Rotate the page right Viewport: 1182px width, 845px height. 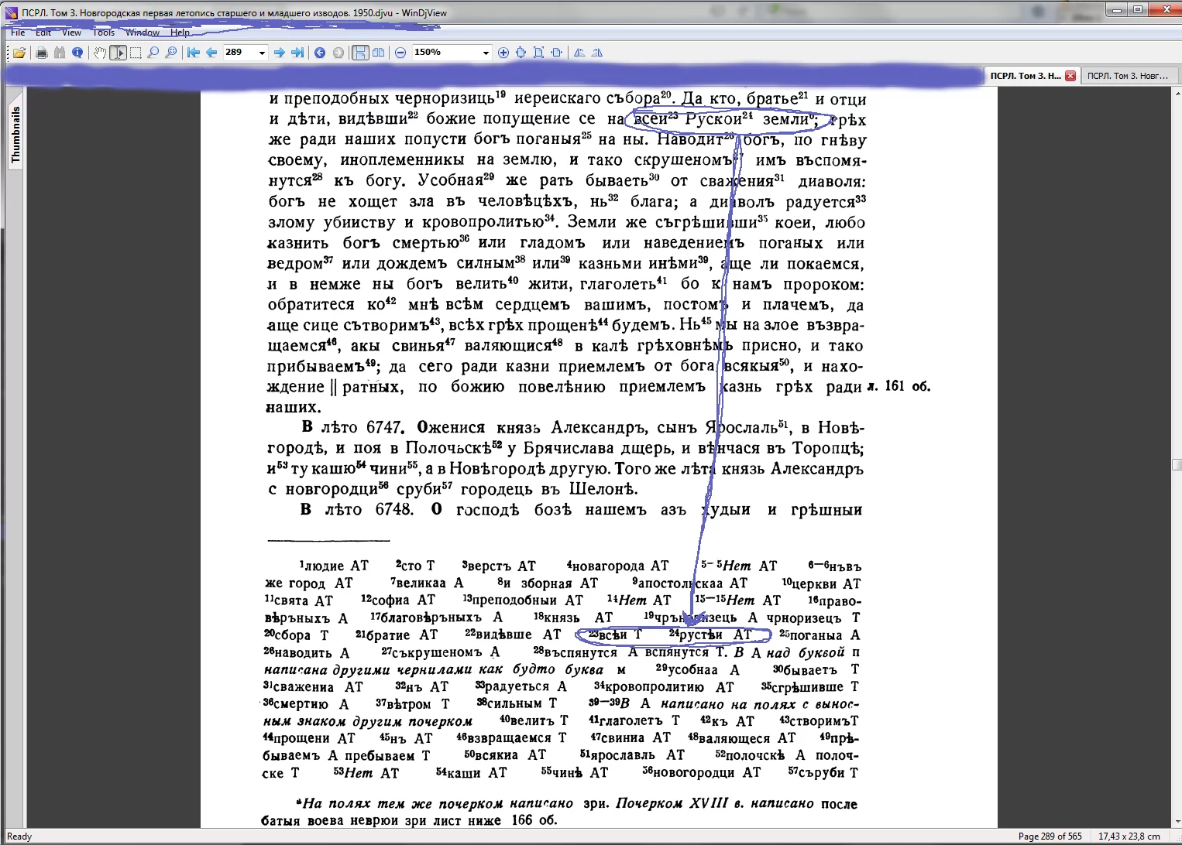(597, 53)
